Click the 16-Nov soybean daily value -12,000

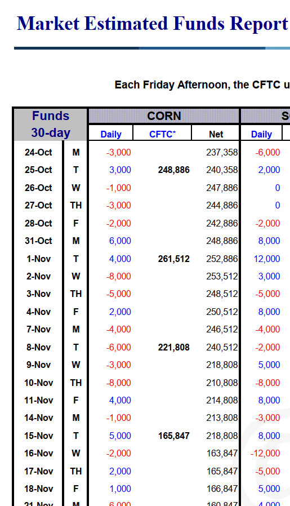[x=265, y=454]
